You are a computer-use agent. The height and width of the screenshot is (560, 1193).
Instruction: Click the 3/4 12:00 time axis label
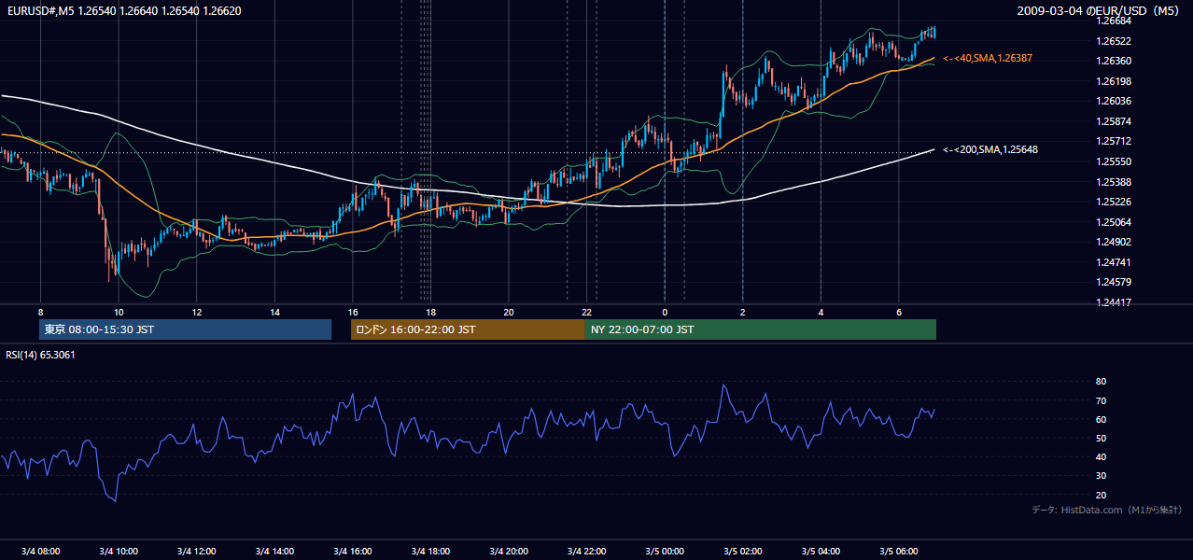pos(196,551)
